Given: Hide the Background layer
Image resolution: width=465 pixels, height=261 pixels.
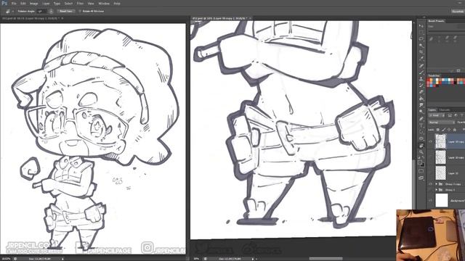Looking at the screenshot, I should pos(431,201).
